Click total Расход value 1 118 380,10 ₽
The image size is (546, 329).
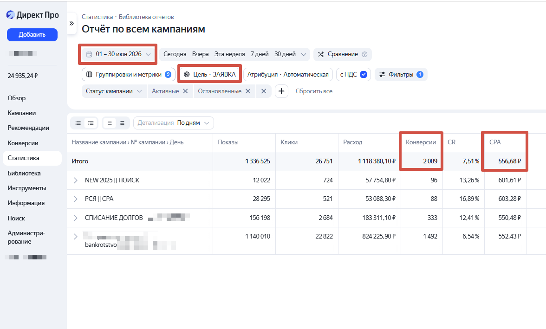(377, 161)
